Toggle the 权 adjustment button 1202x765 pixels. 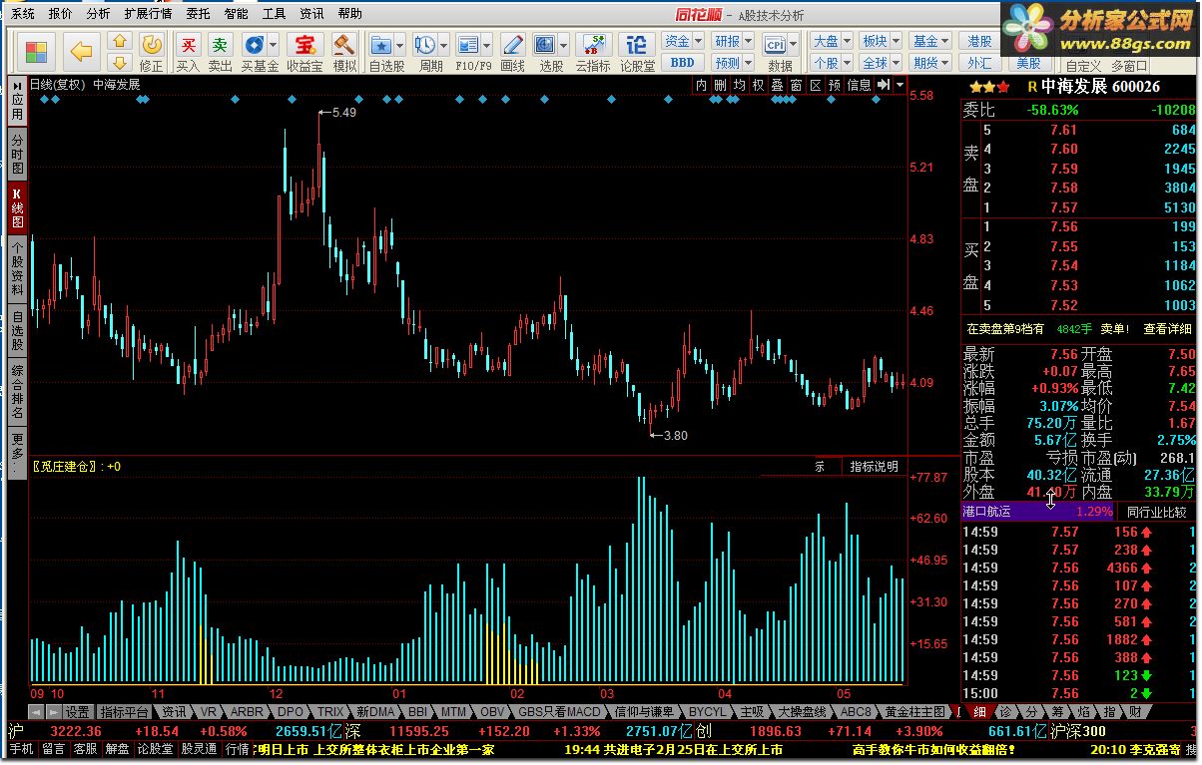click(x=759, y=85)
